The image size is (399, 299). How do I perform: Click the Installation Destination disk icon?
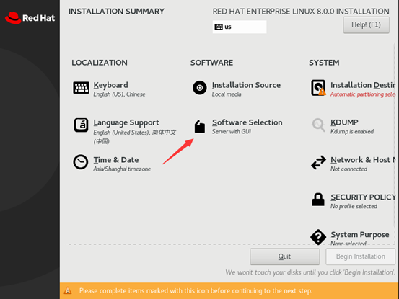coord(318,88)
